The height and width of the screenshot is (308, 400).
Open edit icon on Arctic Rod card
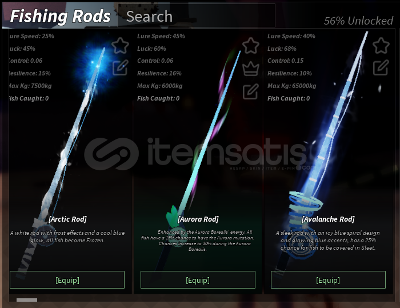coord(121,67)
